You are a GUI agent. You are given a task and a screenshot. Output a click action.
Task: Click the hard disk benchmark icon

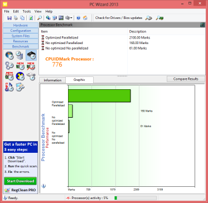(31, 76)
